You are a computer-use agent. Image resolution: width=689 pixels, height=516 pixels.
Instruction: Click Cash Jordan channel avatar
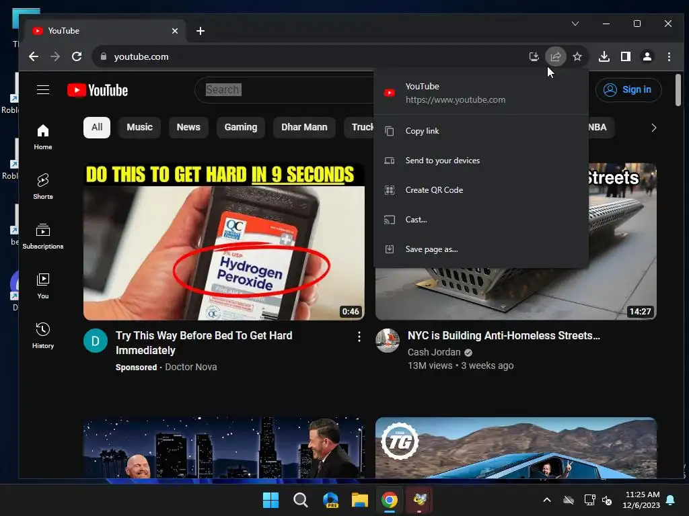[x=388, y=341]
